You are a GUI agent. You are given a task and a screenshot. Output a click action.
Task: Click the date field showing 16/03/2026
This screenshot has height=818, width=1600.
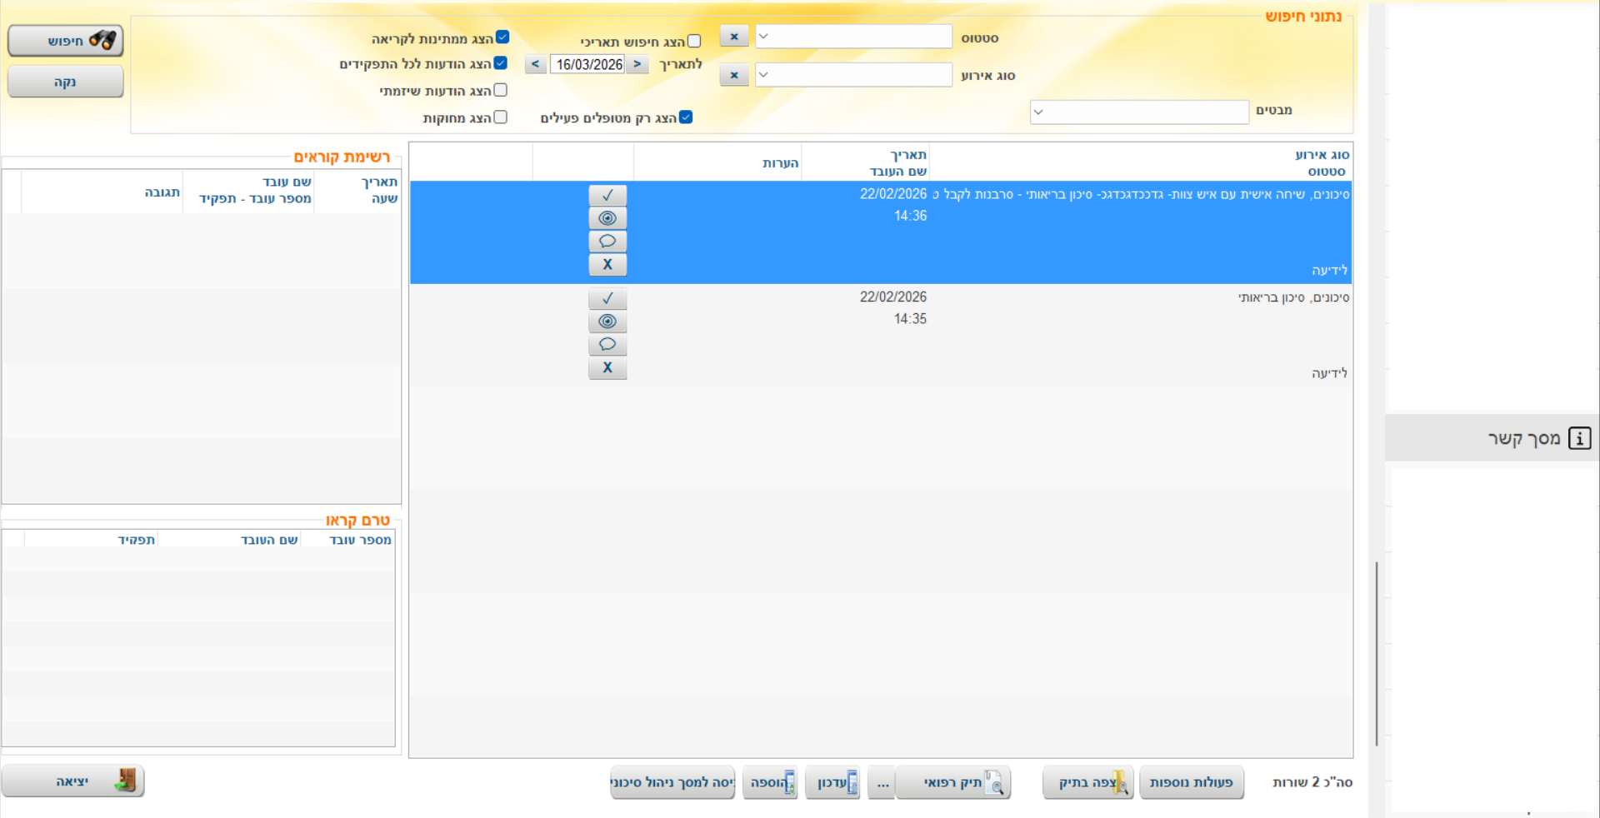coord(588,64)
